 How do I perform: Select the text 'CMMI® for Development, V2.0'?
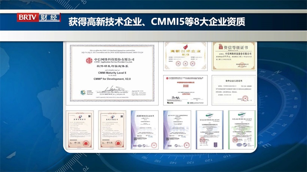click(112, 79)
